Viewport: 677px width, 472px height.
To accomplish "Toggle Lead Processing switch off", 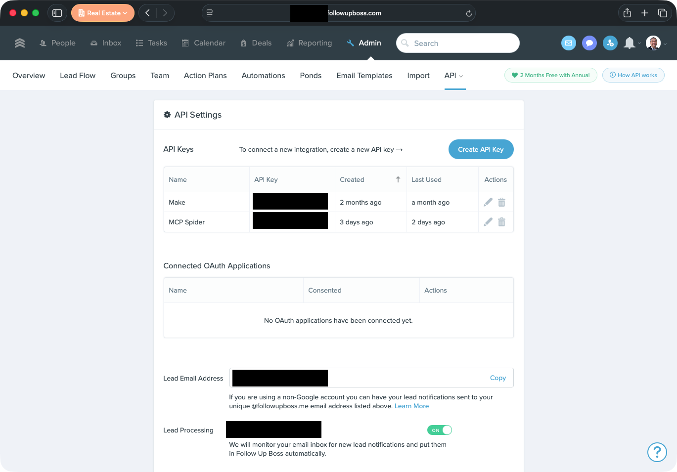I will [440, 430].
